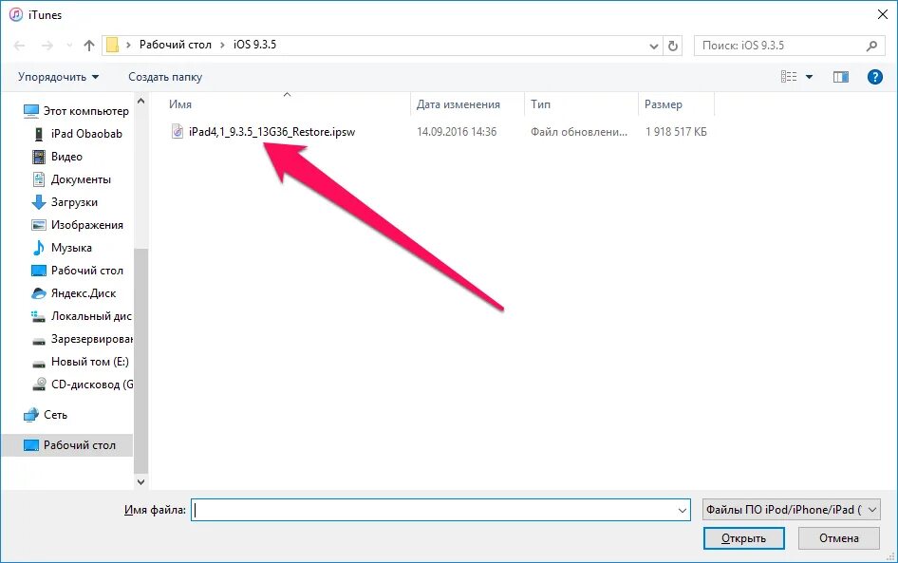Click the sidebar scroll-down arrow
The image size is (898, 563).
tap(140, 482)
